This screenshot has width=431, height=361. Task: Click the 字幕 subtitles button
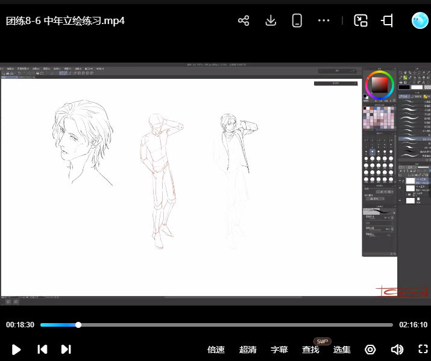pos(279,350)
